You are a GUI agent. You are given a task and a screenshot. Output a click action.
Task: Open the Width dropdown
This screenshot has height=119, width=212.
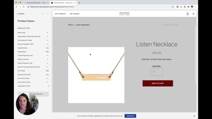(33, 33)
